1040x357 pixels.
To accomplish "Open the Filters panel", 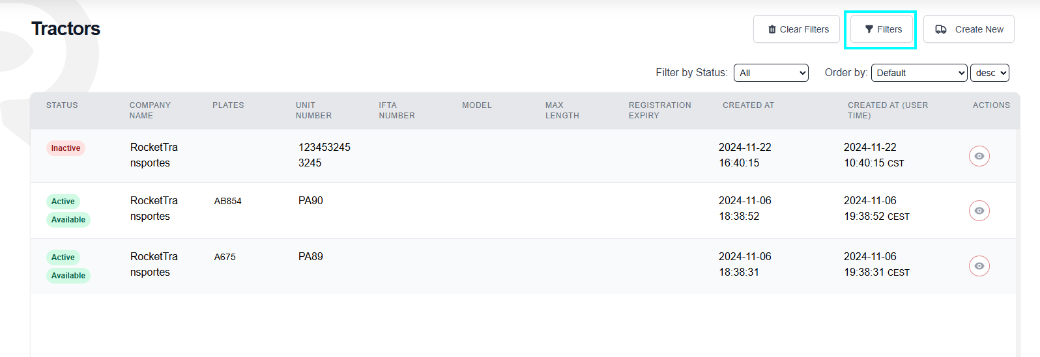I will point(882,29).
